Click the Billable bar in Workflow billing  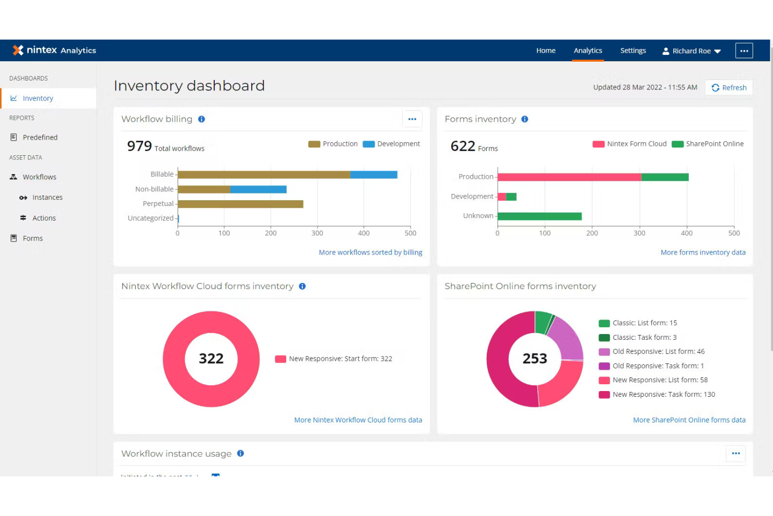[287, 175]
